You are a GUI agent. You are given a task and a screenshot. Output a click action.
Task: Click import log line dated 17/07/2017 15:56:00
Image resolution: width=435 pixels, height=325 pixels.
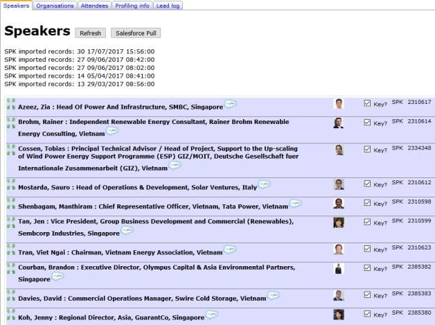(x=80, y=51)
